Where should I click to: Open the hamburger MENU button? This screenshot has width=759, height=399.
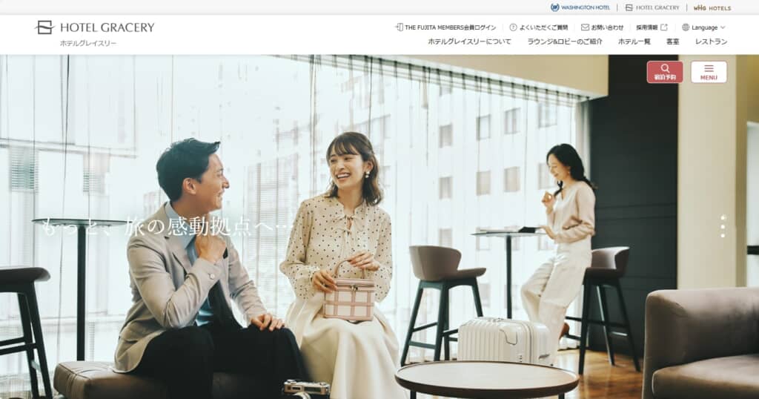(x=709, y=72)
